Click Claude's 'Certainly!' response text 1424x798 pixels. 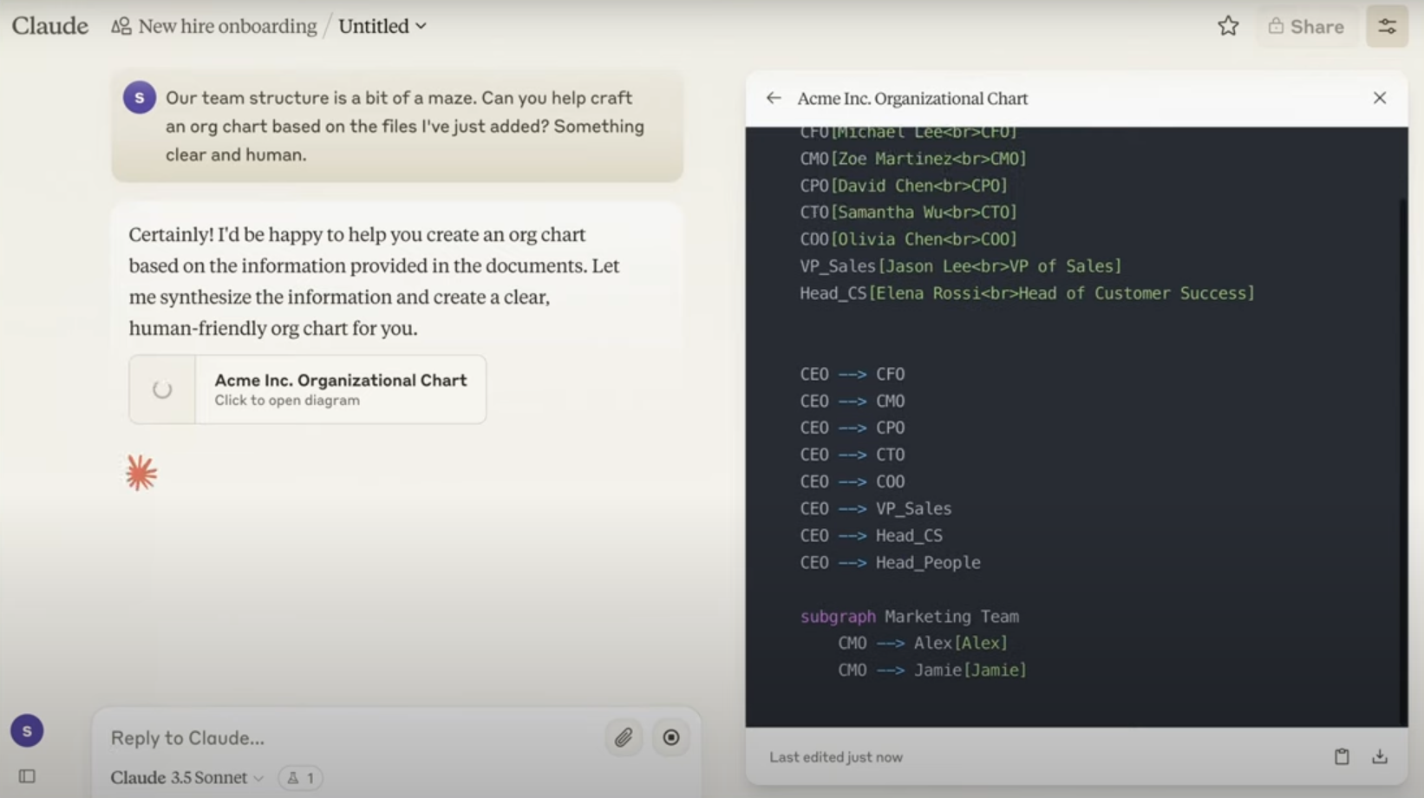(x=375, y=281)
